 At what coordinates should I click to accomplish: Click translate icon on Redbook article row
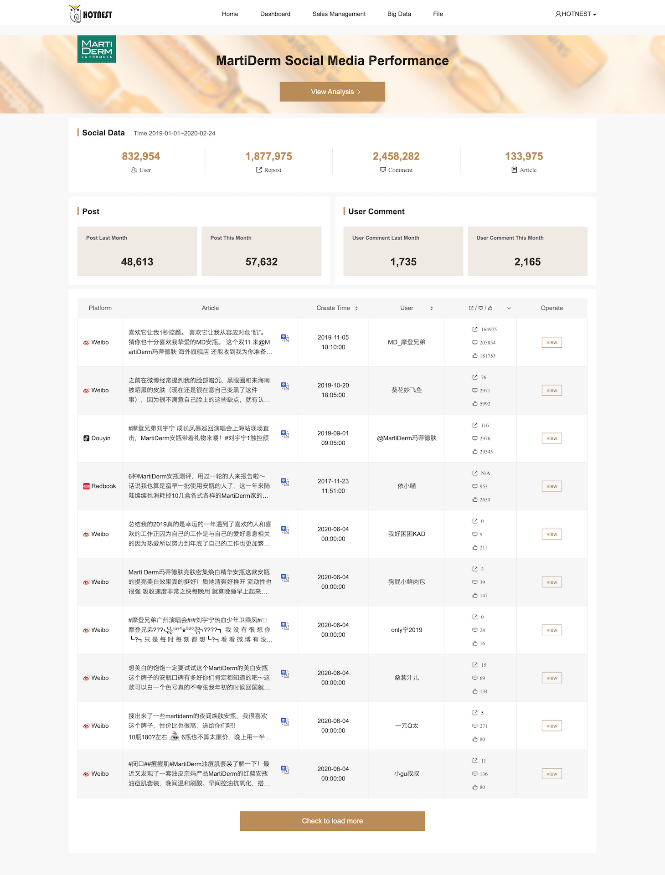coord(285,482)
